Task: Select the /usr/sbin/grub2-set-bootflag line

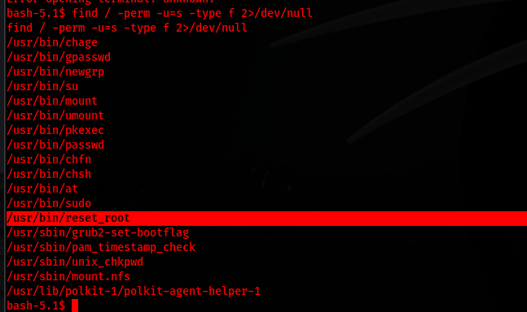Action: point(98,232)
